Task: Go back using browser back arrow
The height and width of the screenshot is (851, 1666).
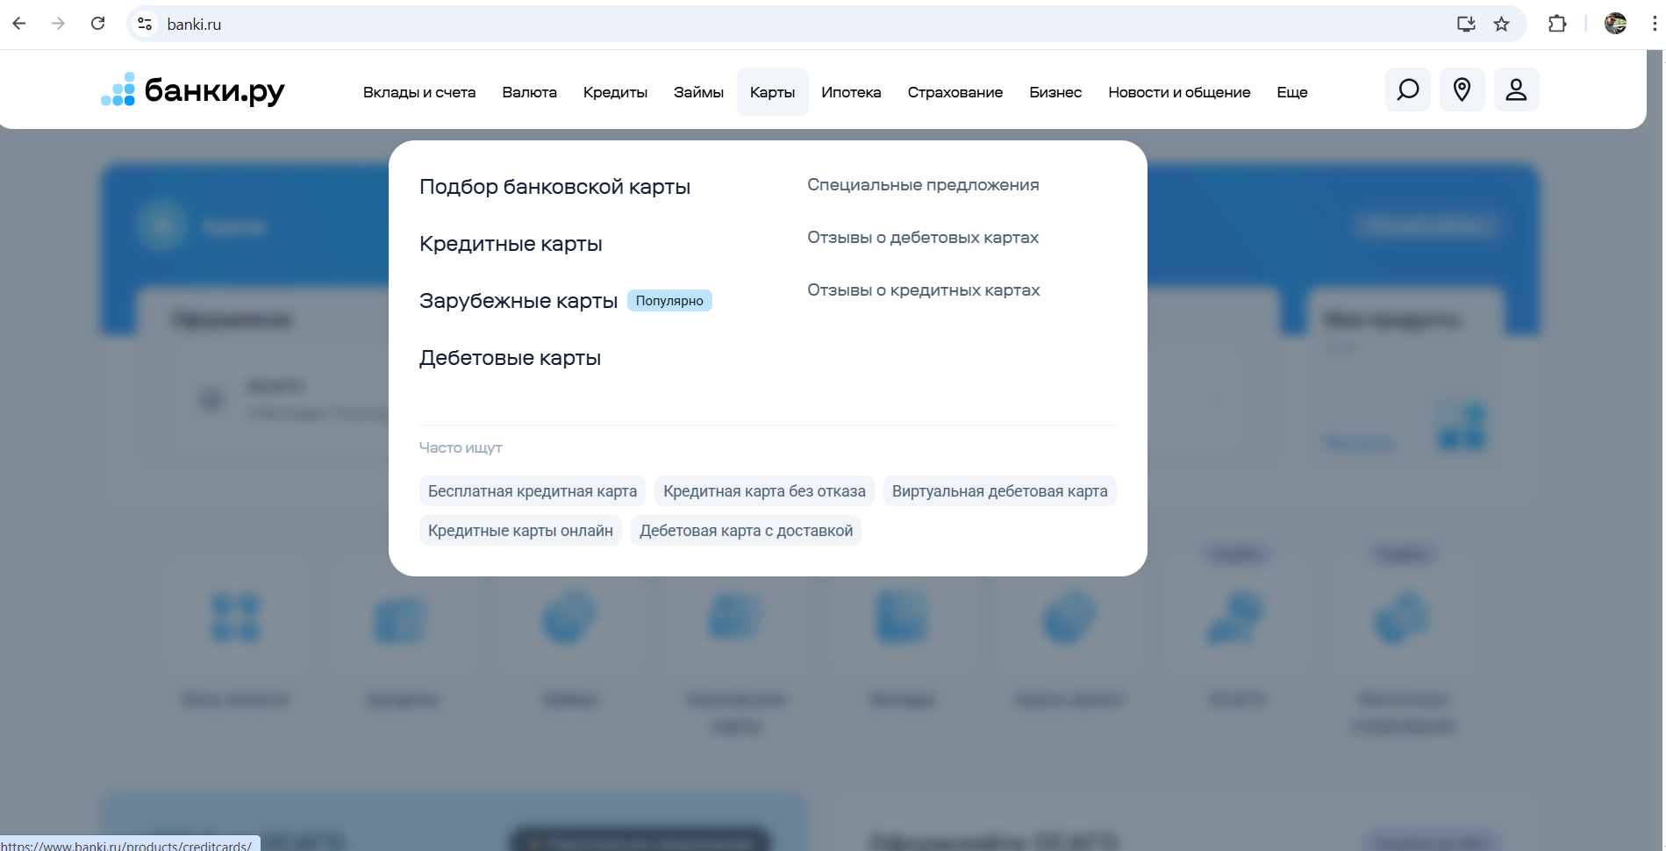Action: [x=19, y=24]
